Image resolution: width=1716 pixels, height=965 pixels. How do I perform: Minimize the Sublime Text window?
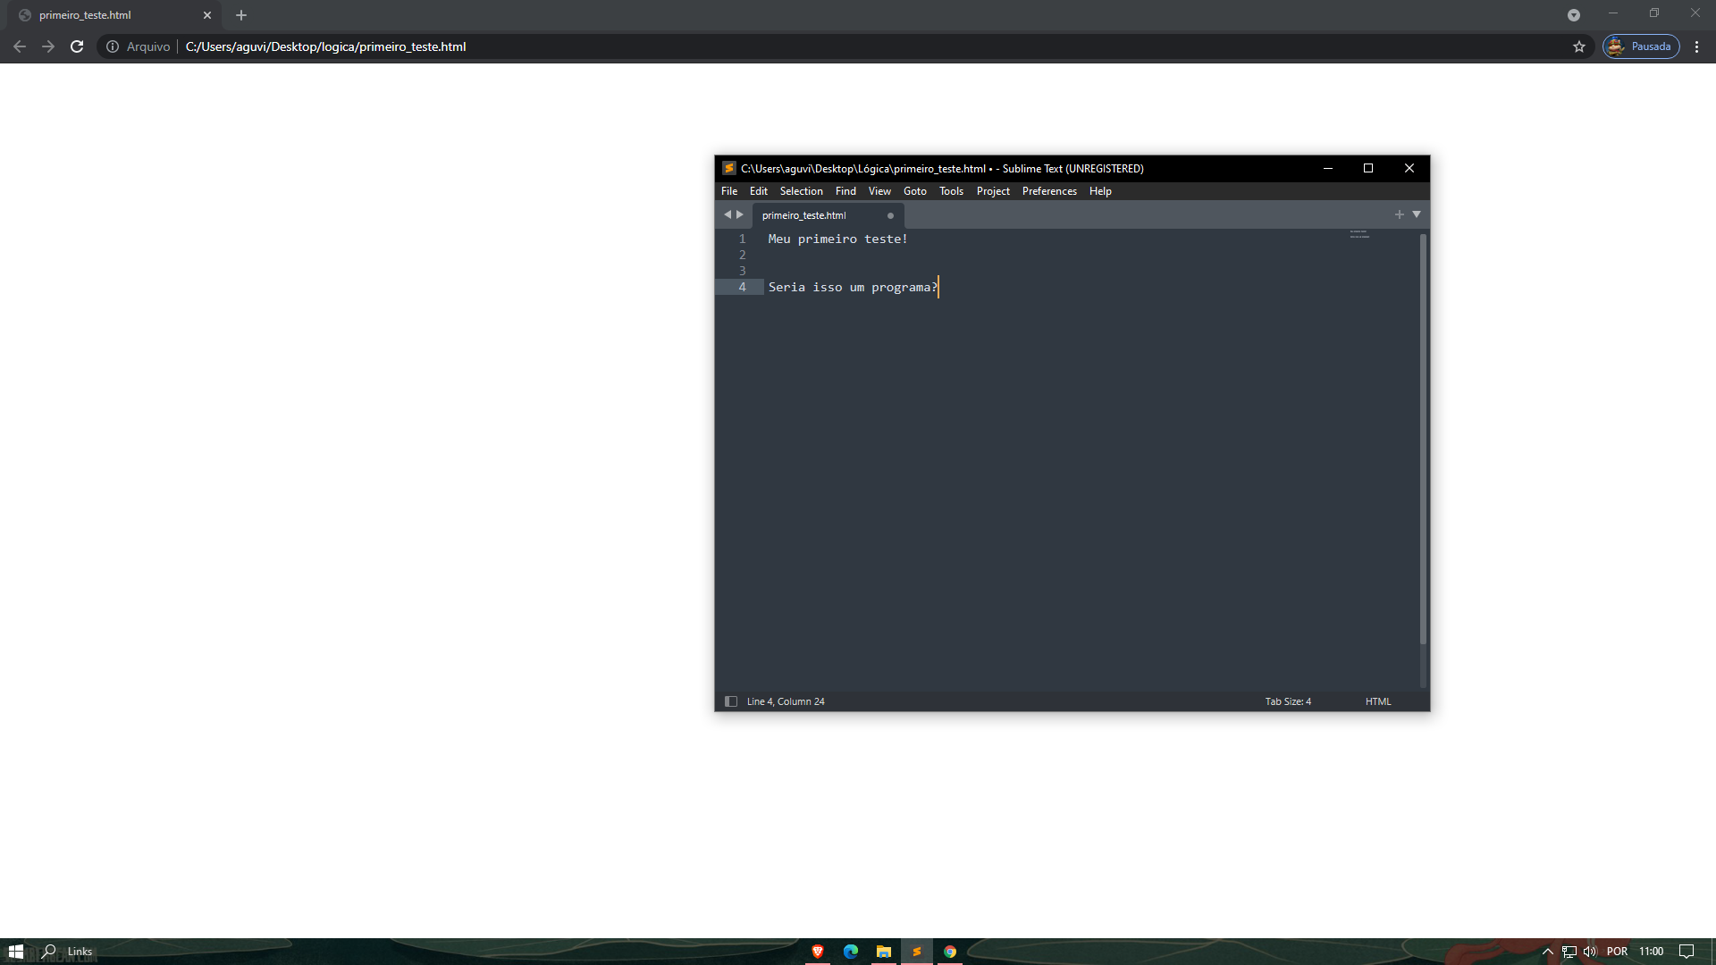(x=1328, y=168)
